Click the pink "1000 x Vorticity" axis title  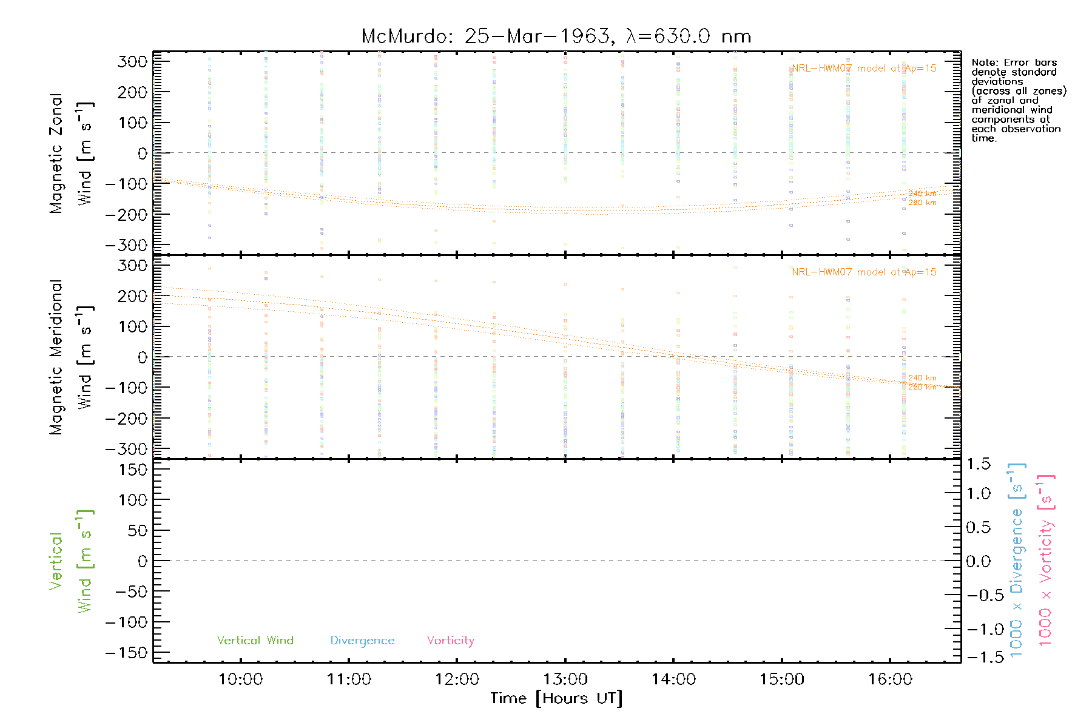1046,560
